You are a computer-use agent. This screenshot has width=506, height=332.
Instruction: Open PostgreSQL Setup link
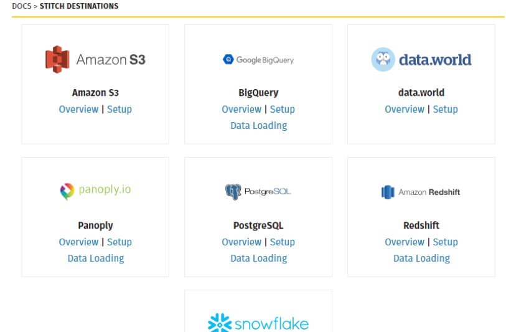(x=282, y=242)
